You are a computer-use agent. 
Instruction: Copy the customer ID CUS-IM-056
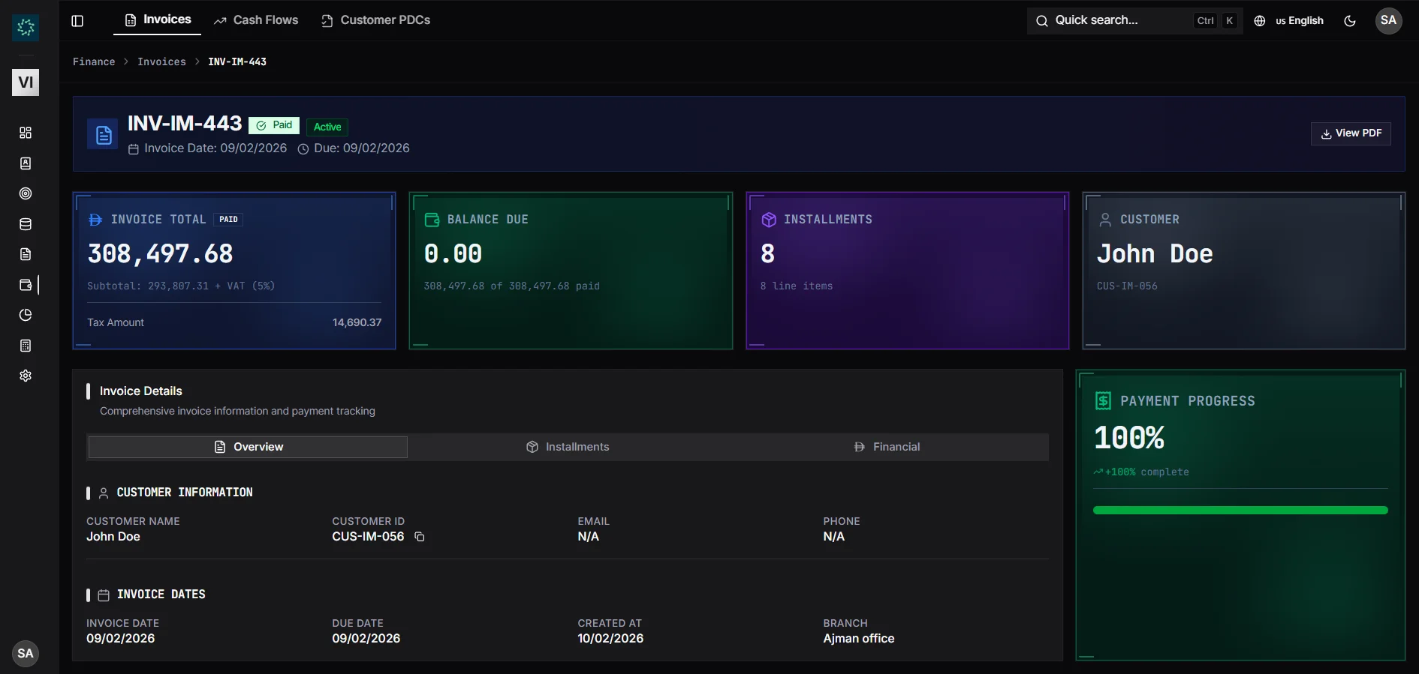(420, 537)
